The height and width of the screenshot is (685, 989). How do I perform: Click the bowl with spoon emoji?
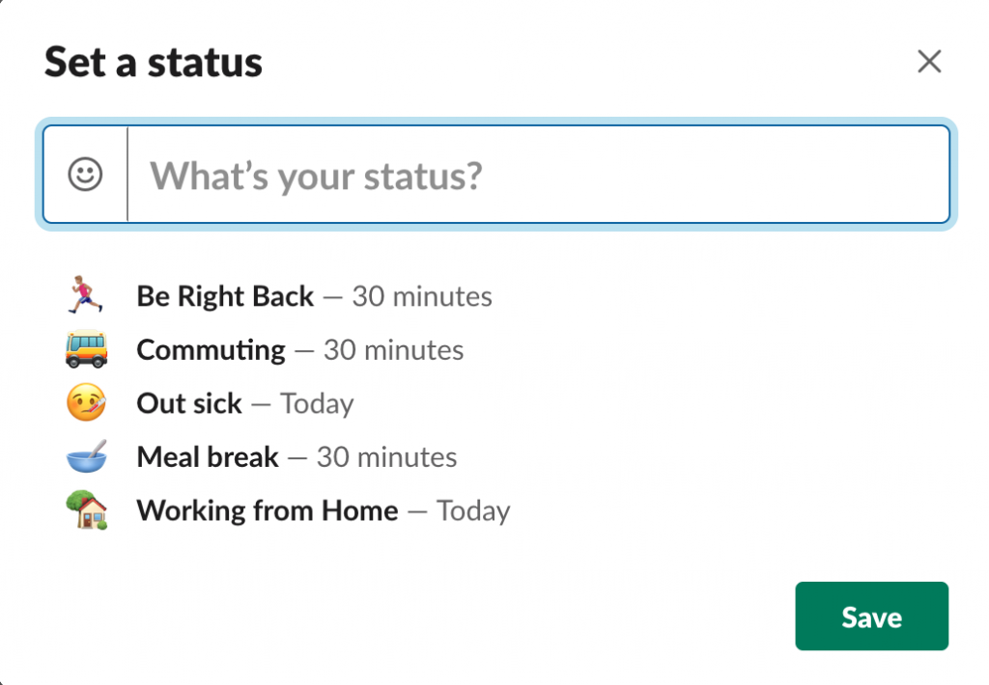pyautogui.click(x=88, y=456)
